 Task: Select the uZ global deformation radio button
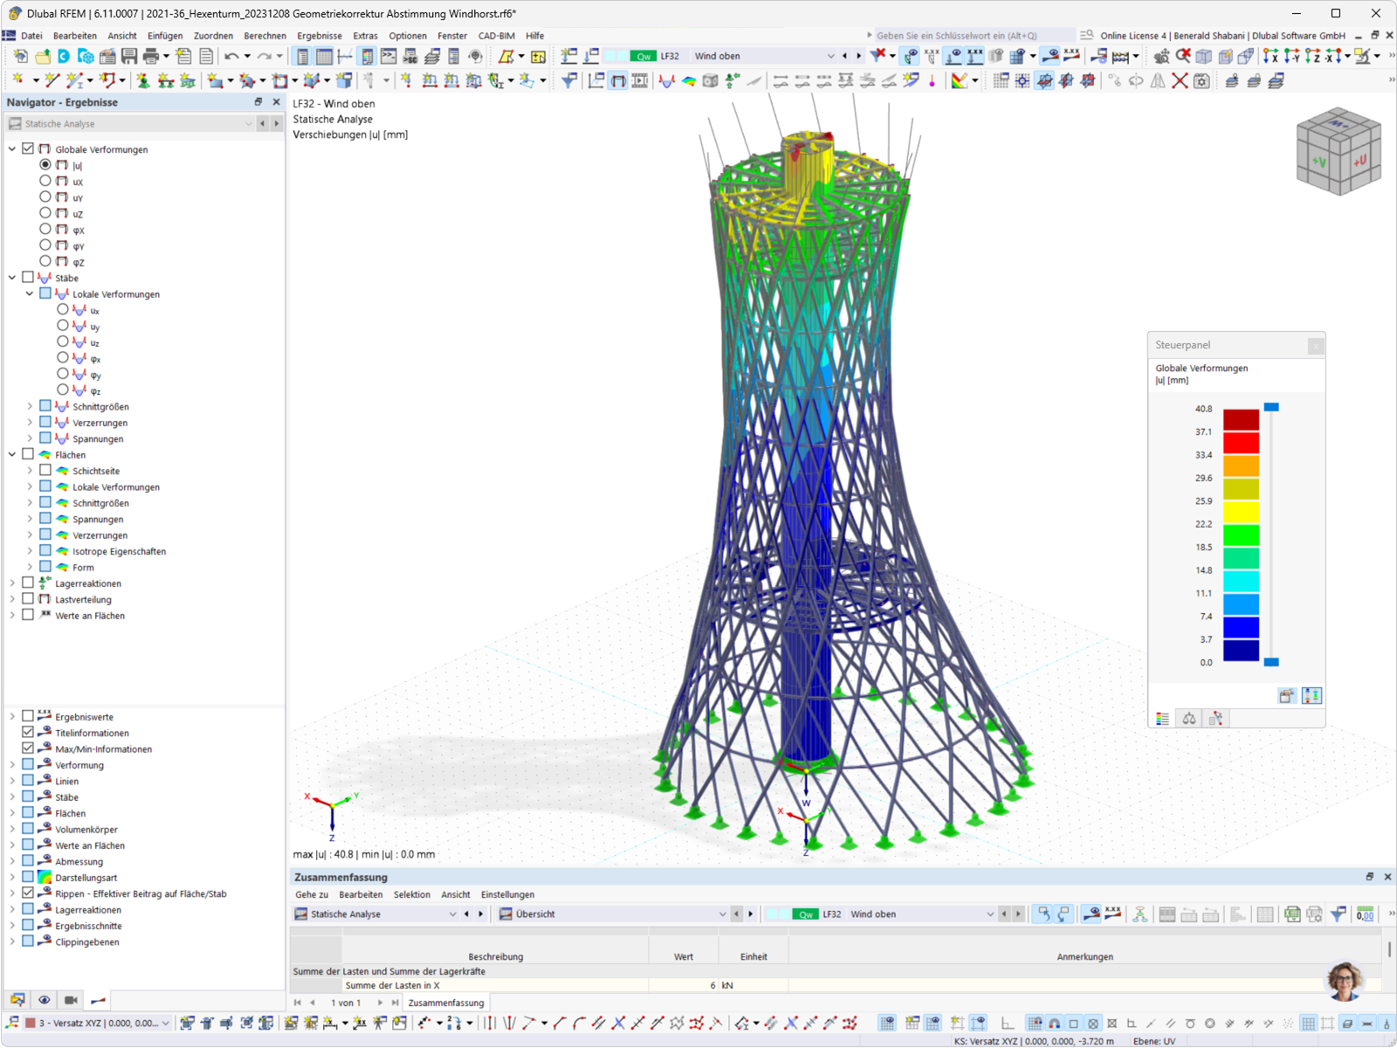[45, 213]
